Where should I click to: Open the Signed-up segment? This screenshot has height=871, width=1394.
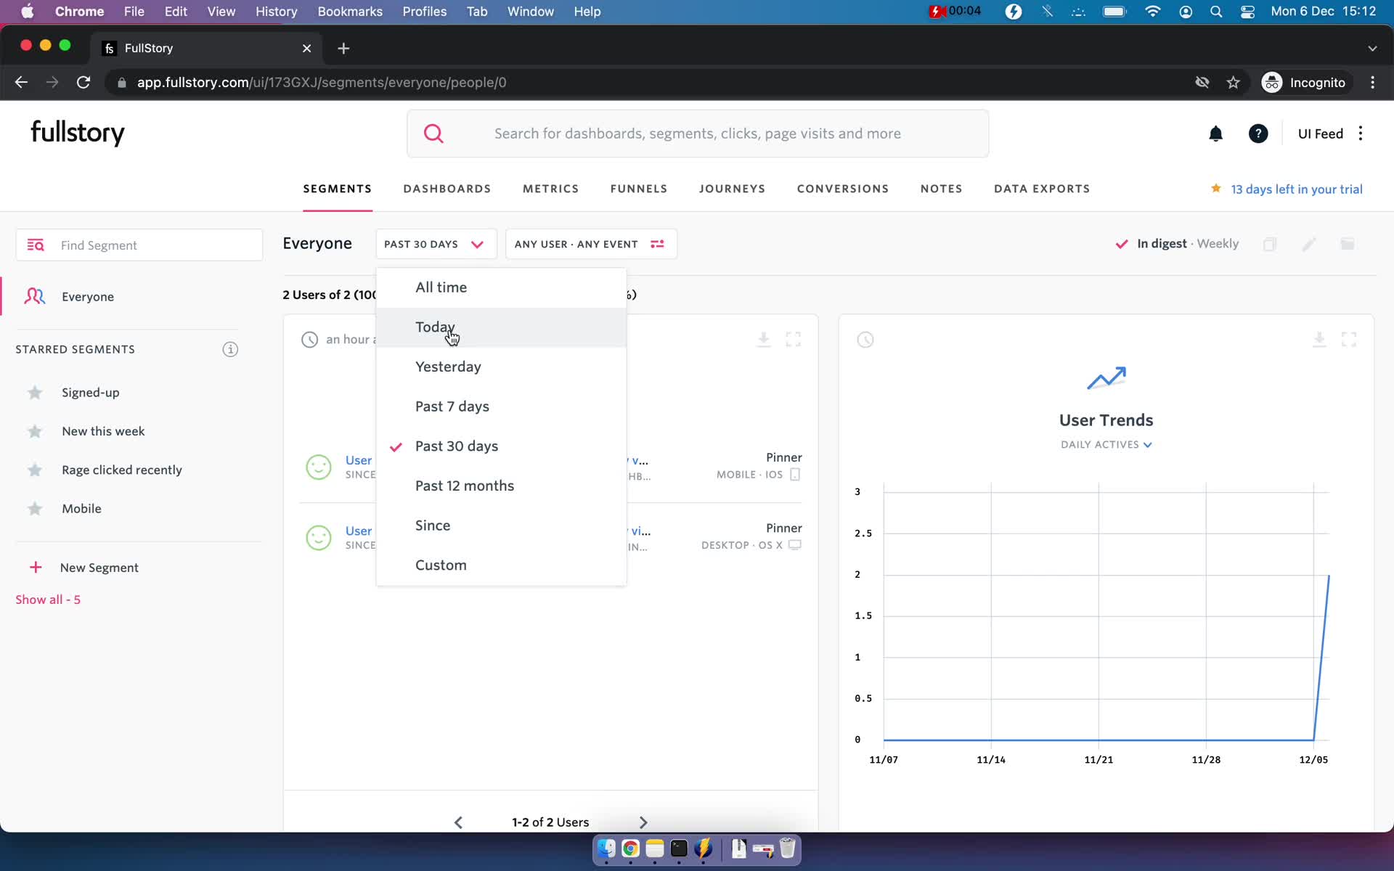pos(90,393)
